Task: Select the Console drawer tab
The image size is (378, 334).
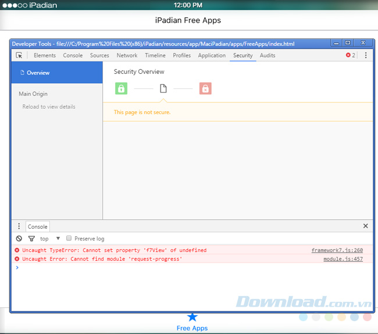Action: (x=37, y=226)
